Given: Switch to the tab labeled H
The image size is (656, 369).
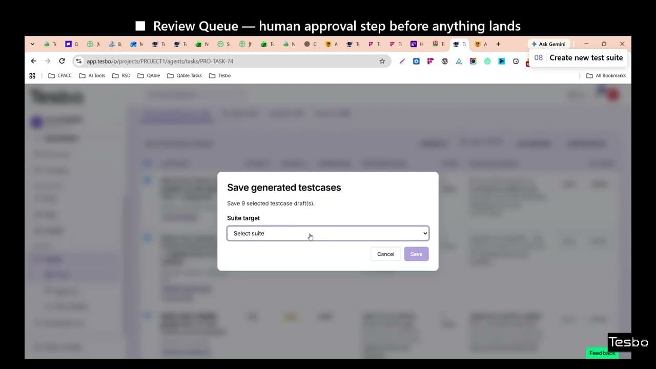Looking at the screenshot, I should click(x=417, y=44).
